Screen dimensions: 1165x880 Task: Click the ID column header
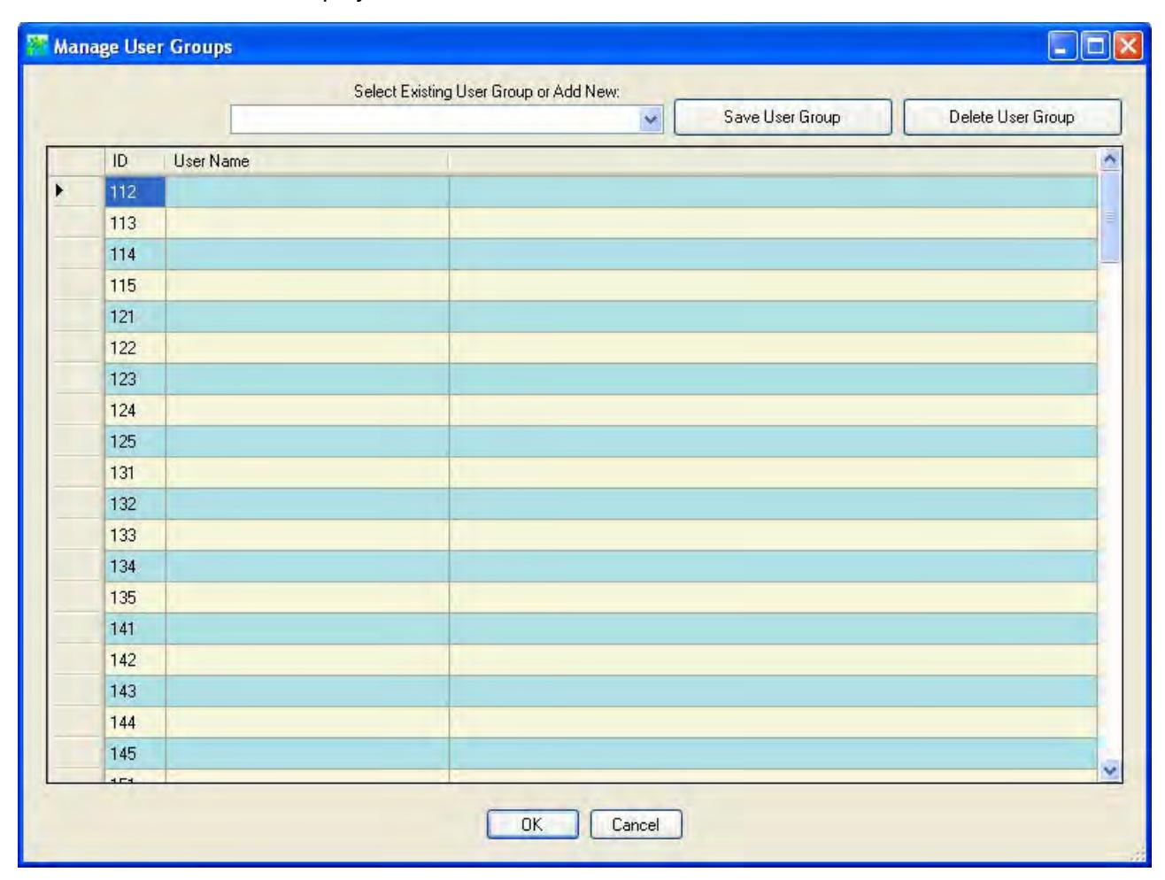coord(135,161)
